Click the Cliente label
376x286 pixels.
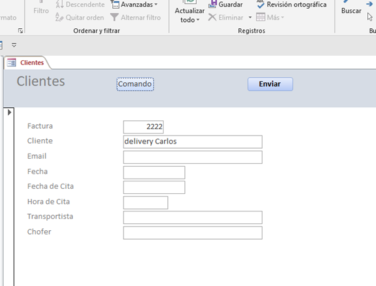[x=40, y=141]
